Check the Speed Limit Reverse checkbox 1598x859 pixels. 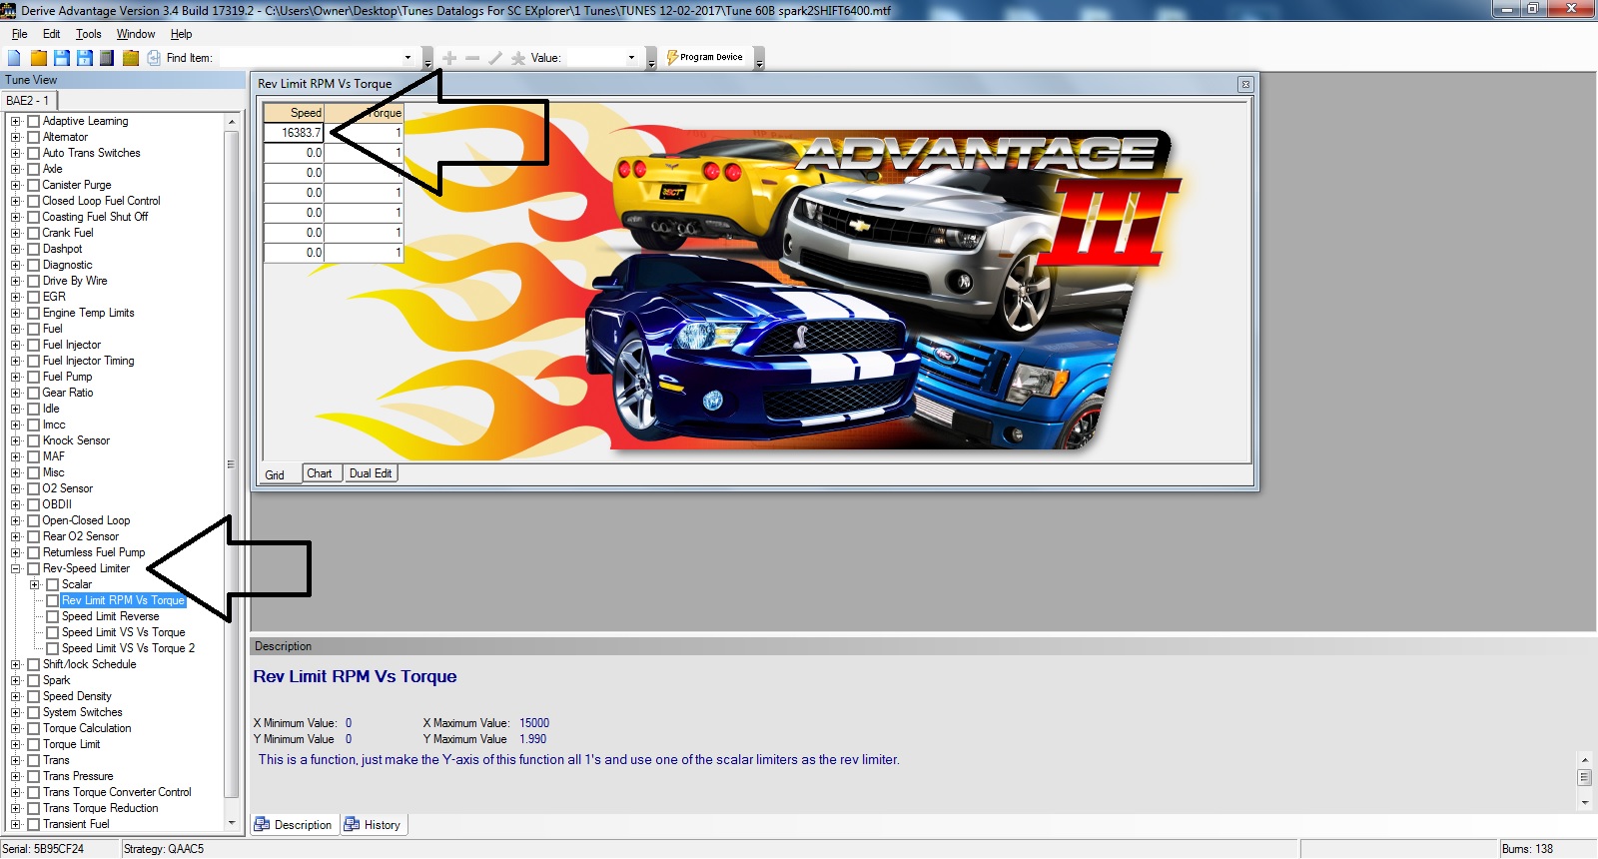pos(52,616)
